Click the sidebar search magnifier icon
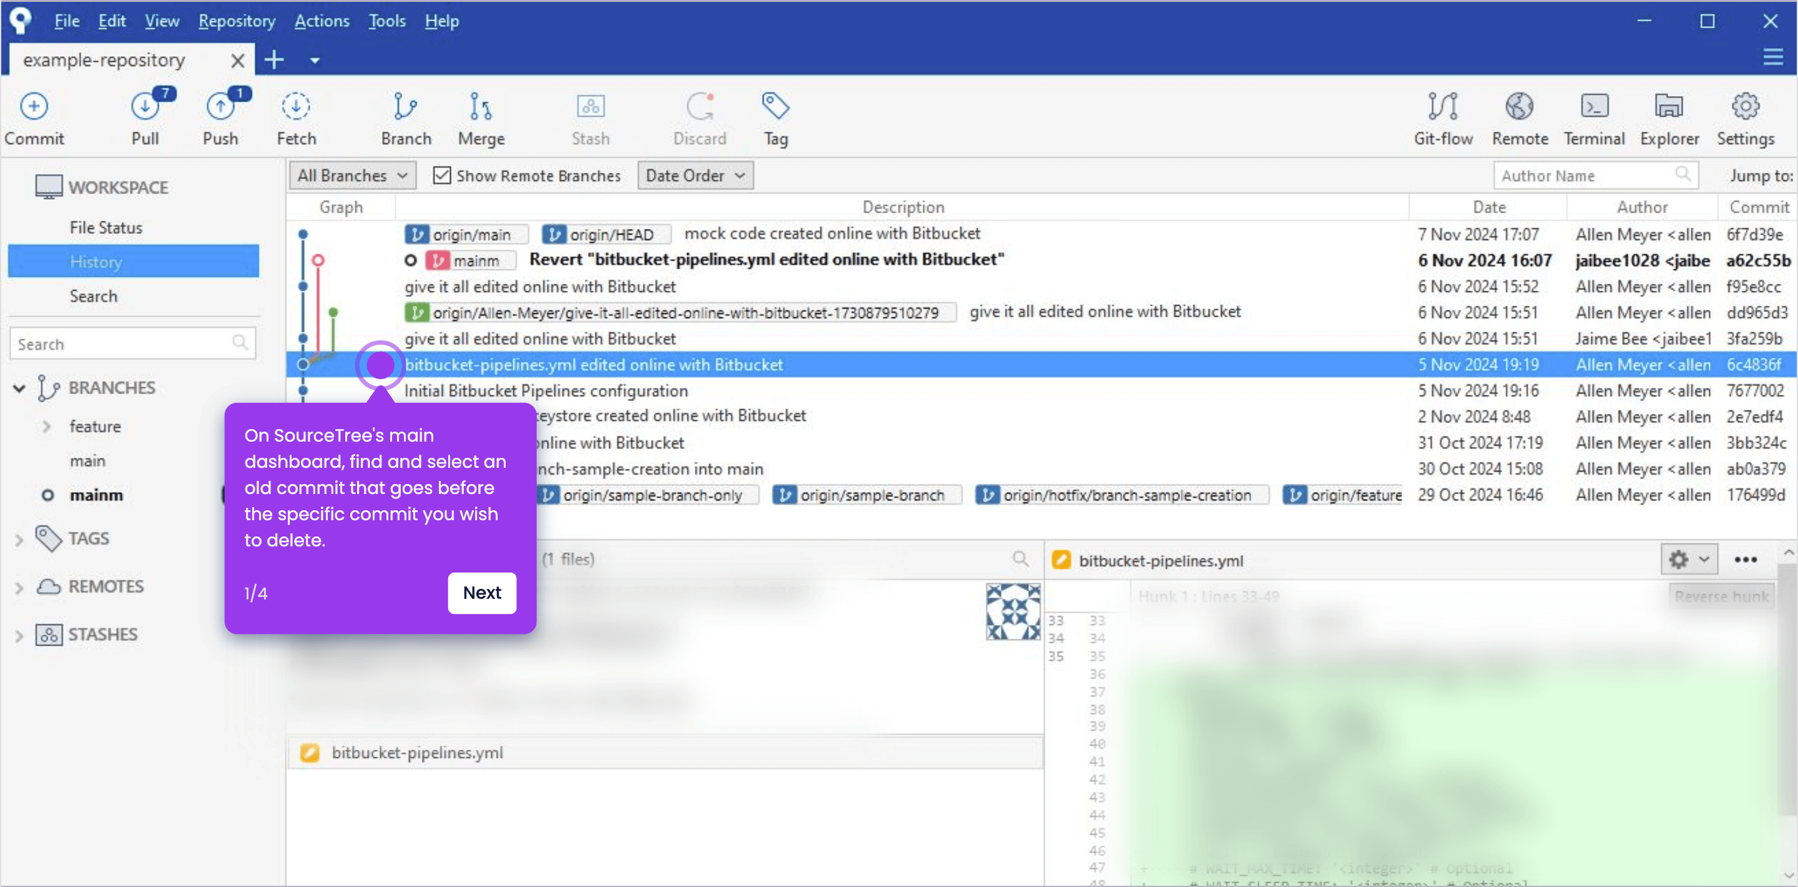1798x887 pixels. tap(239, 342)
